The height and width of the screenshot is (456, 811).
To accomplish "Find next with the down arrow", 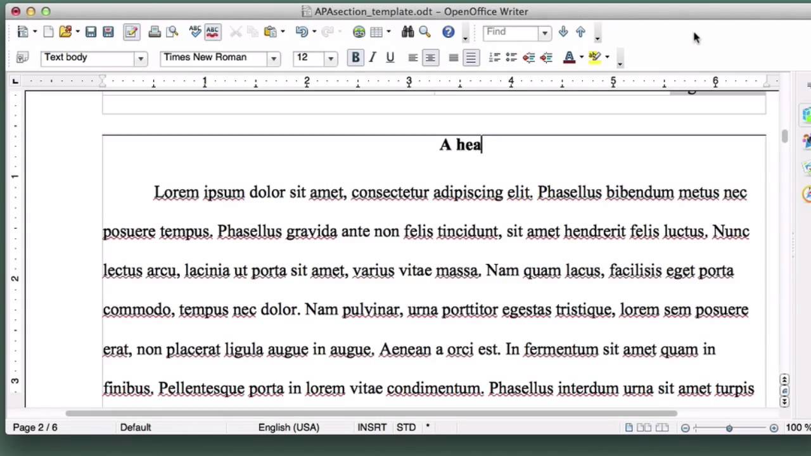I will 563,32.
